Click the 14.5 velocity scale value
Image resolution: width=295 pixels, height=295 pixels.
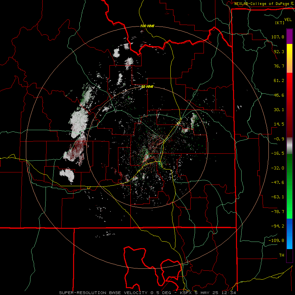coord(279,124)
